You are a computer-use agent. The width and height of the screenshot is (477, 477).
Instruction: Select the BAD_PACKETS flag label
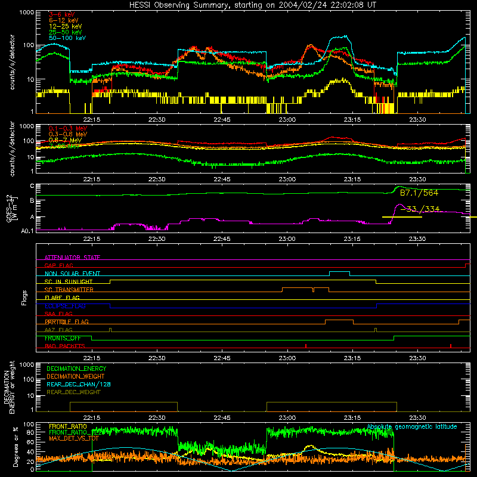[x=65, y=346]
